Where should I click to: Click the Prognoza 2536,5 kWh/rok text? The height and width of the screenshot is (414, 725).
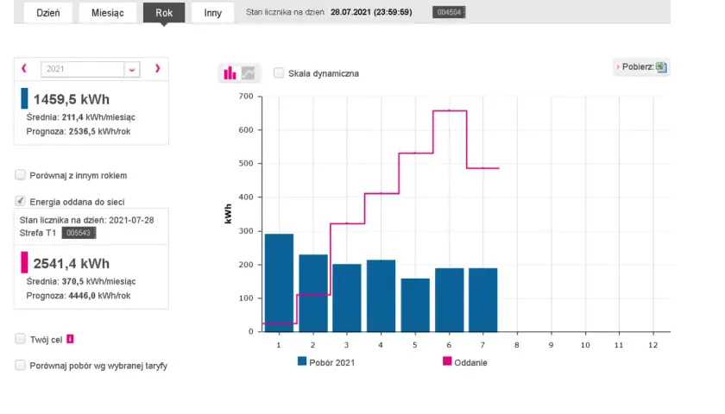(79, 132)
